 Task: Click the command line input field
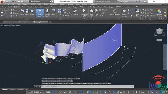(x=87, y=86)
